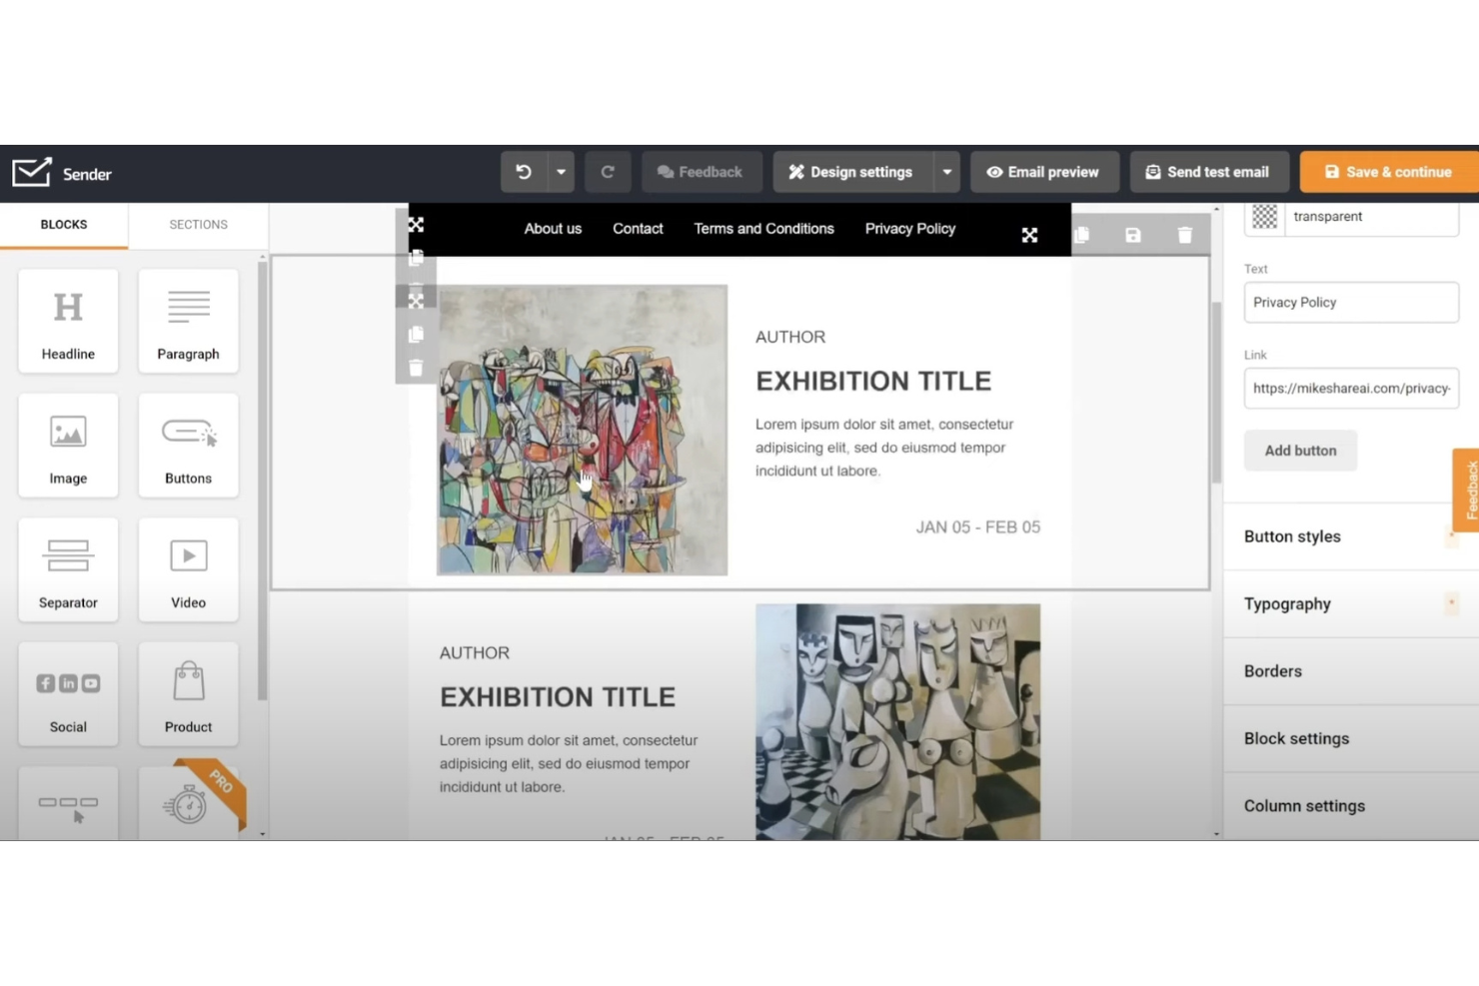Delete the section using the gray toolbar trash icon
The width and height of the screenshot is (1479, 986).
coord(1185,235)
